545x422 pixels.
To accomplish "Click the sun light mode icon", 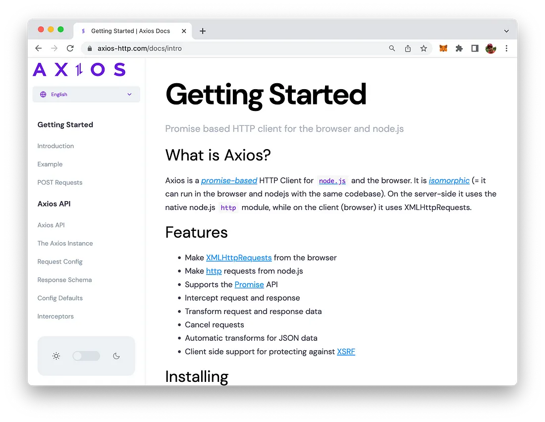I will tap(56, 356).
